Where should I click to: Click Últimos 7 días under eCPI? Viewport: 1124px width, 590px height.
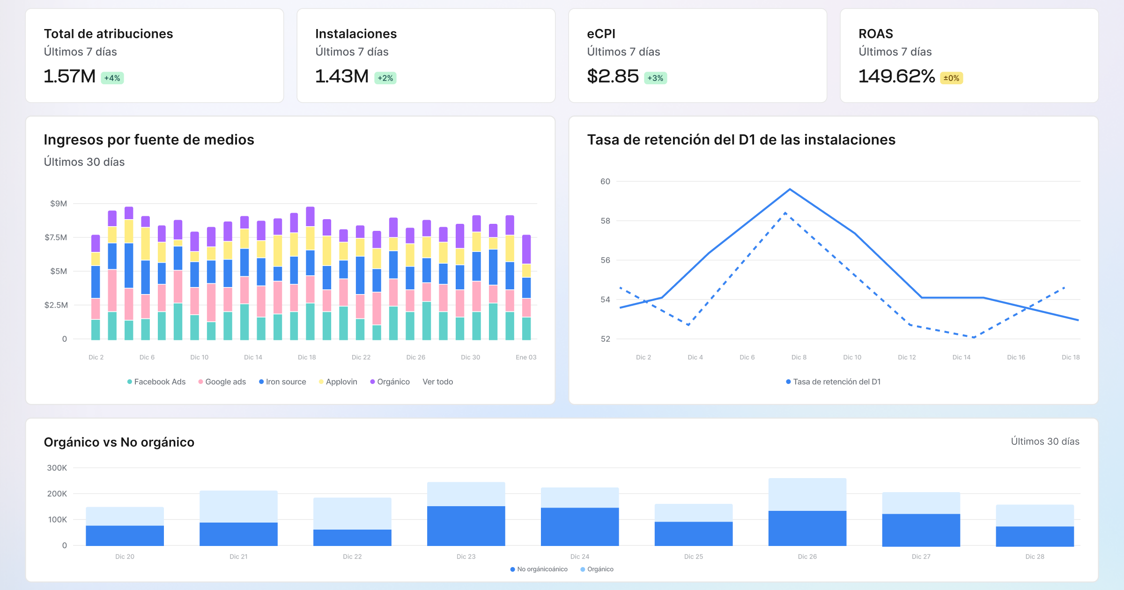623,52
